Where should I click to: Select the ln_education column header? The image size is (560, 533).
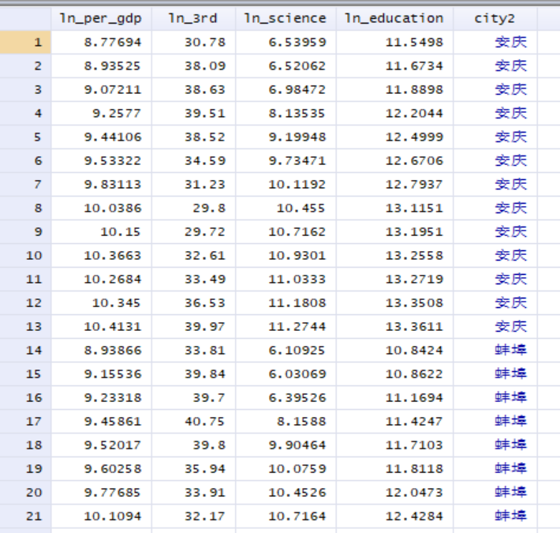(394, 19)
